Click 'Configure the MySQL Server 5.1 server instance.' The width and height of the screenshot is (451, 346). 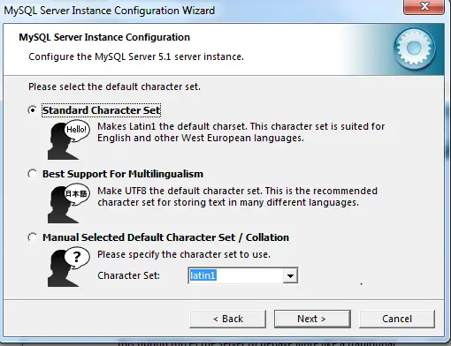coord(136,56)
